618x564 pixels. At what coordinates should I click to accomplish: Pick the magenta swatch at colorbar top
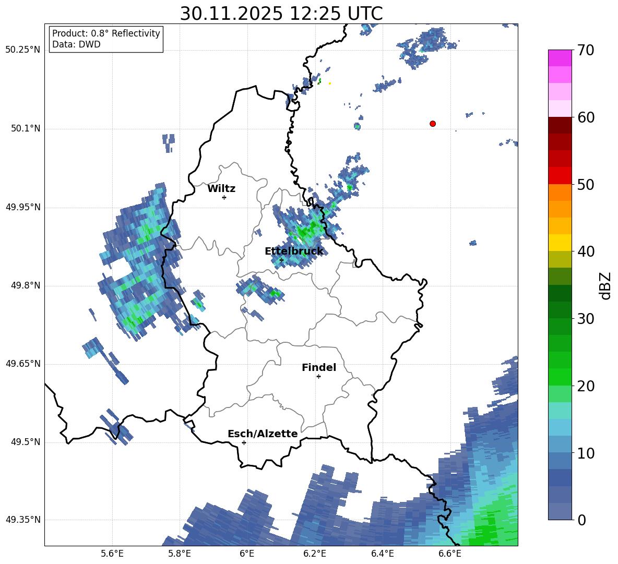pyautogui.click(x=560, y=58)
